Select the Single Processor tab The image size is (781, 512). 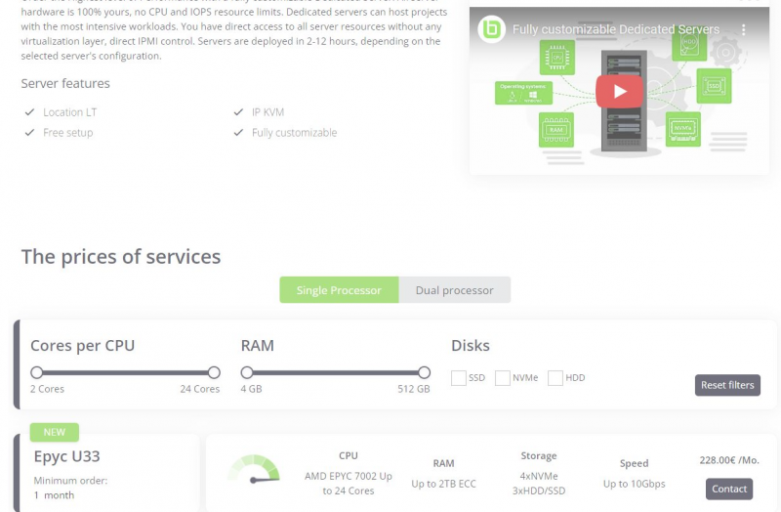click(x=339, y=290)
